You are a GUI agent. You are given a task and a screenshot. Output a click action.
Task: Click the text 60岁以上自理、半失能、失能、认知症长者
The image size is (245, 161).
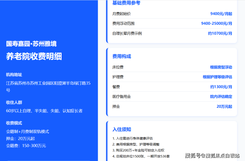pyautogui.click(x=44, y=111)
